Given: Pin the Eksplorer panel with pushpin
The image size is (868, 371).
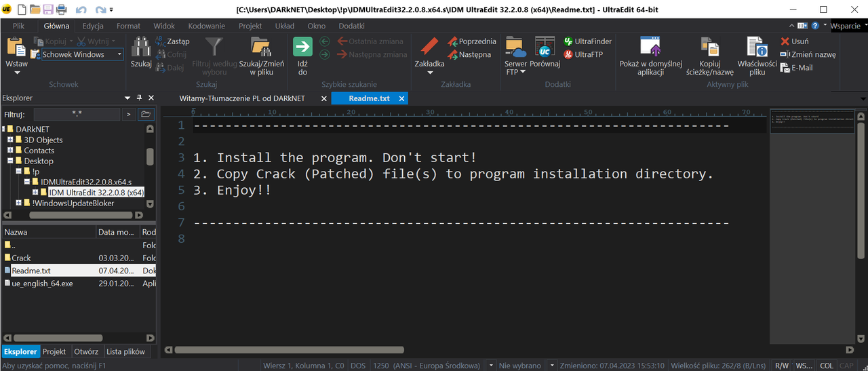Looking at the screenshot, I should coord(140,98).
